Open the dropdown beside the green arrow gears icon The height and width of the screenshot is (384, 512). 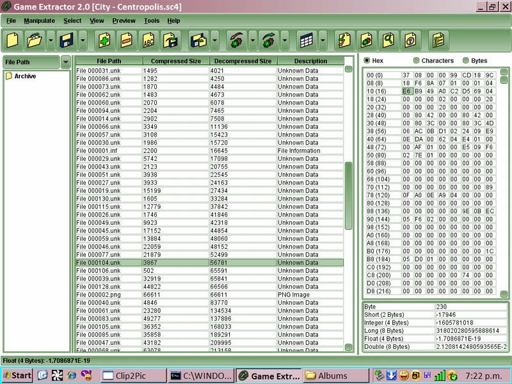(x=285, y=40)
